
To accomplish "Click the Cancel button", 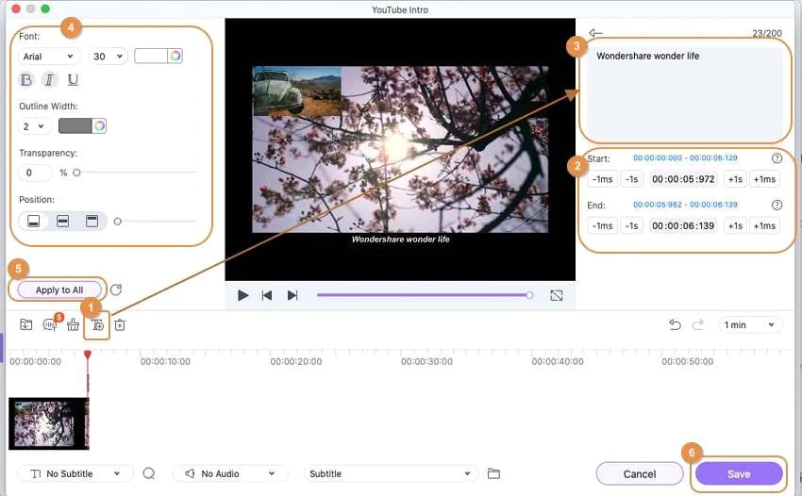I will 640,474.
